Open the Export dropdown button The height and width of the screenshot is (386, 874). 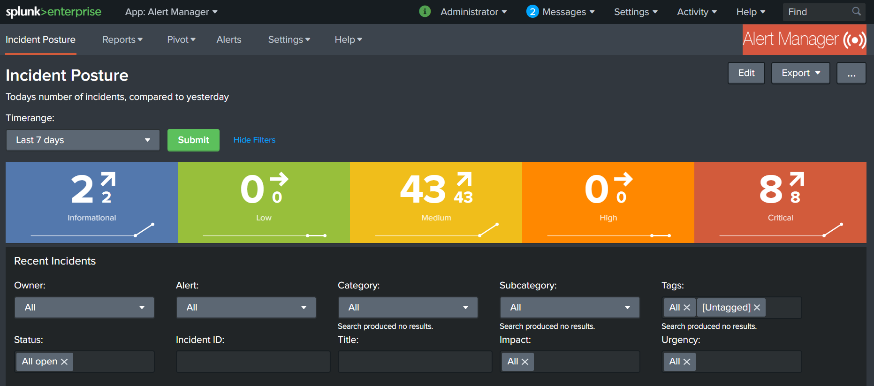[801, 73]
